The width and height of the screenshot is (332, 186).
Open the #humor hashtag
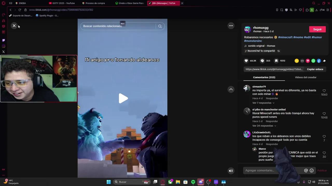(x=317, y=37)
